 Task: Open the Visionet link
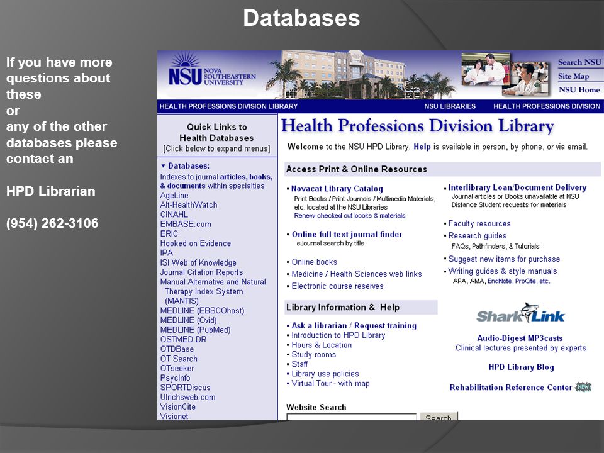click(174, 417)
